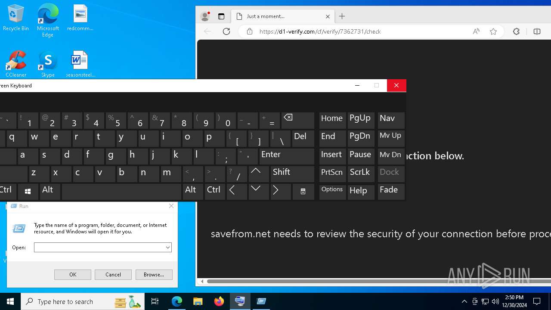Click the Edge address bar URL
Viewport: 551px width, 310px height.
pyautogui.click(x=320, y=31)
